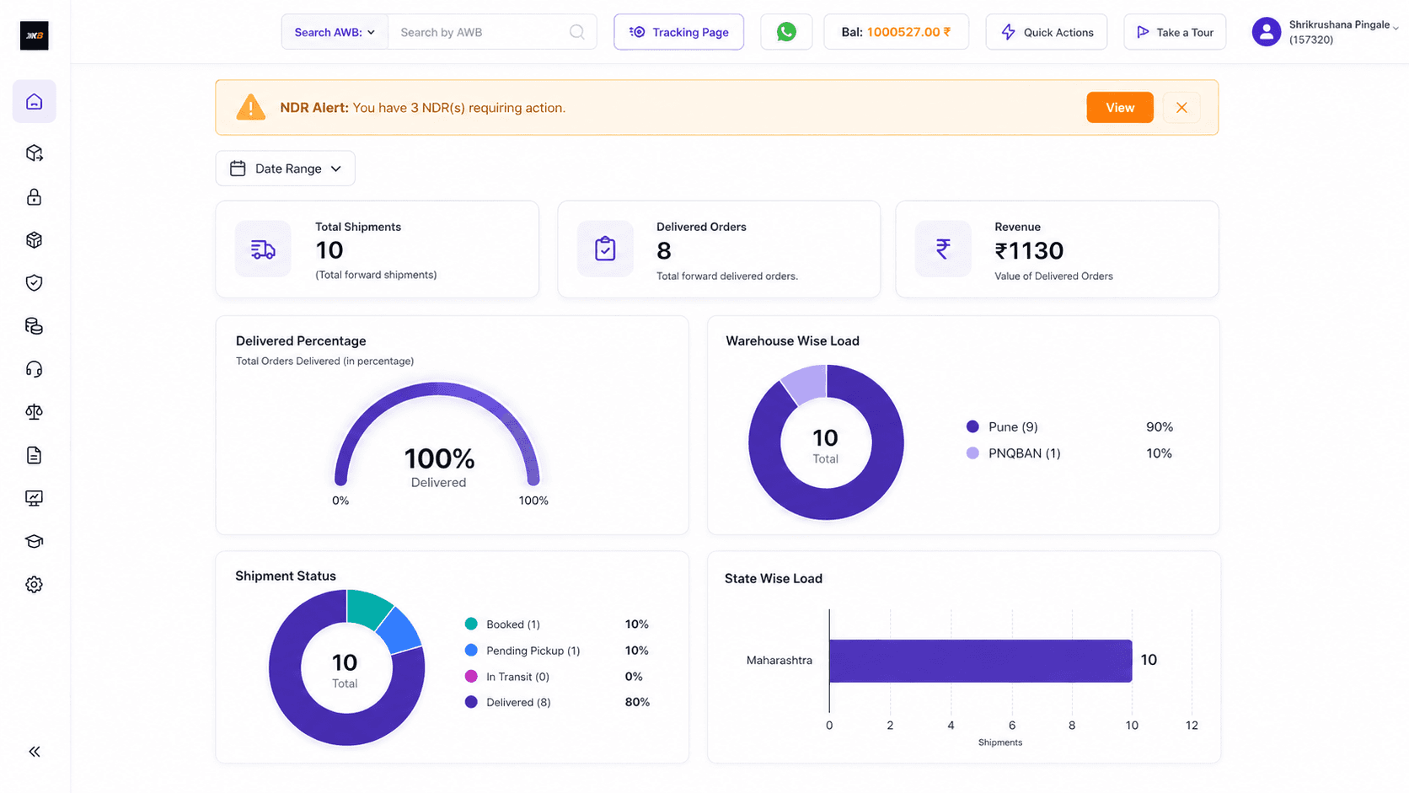This screenshot has height=793, width=1409.
Task: Open the graduation cap sidebar icon
Action: pyautogui.click(x=34, y=541)
